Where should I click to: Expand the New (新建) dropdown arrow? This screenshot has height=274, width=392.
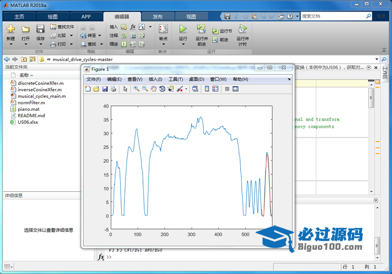tap(11, 44)
